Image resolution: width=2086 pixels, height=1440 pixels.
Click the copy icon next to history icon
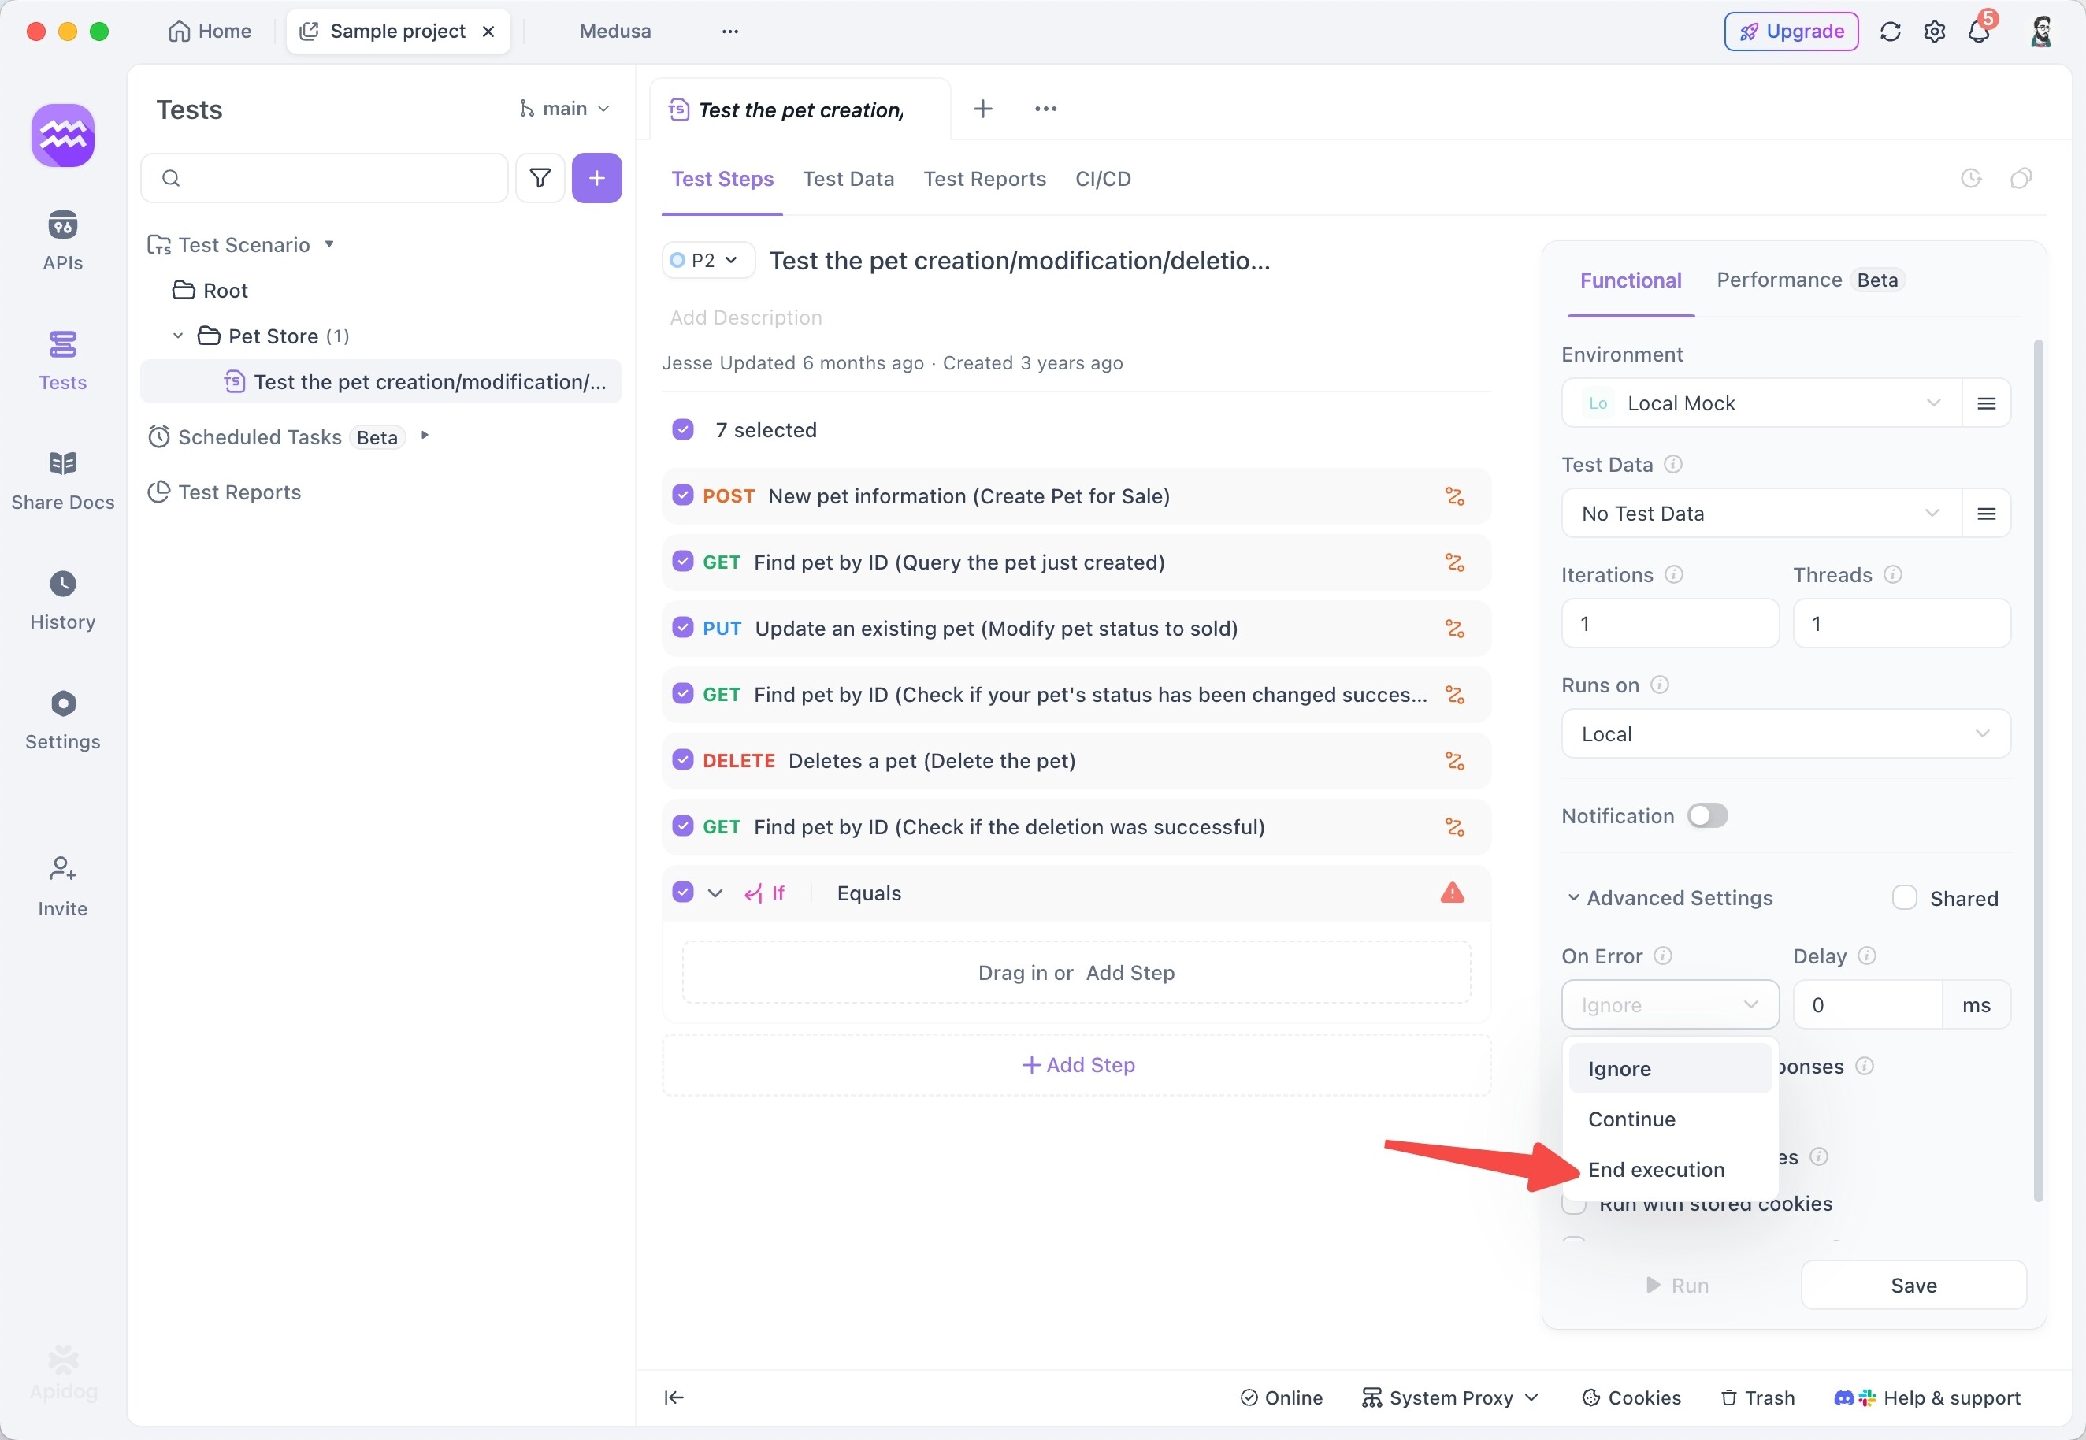pyautogui.click(x=2020, y=178)
